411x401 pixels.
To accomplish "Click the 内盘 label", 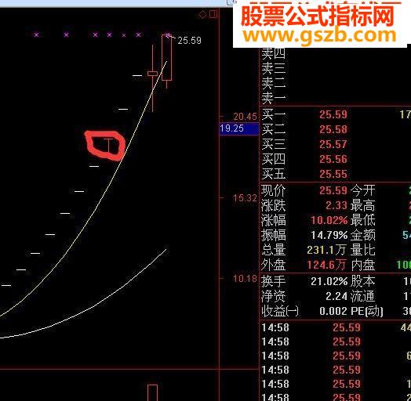I will click(363, 266).
